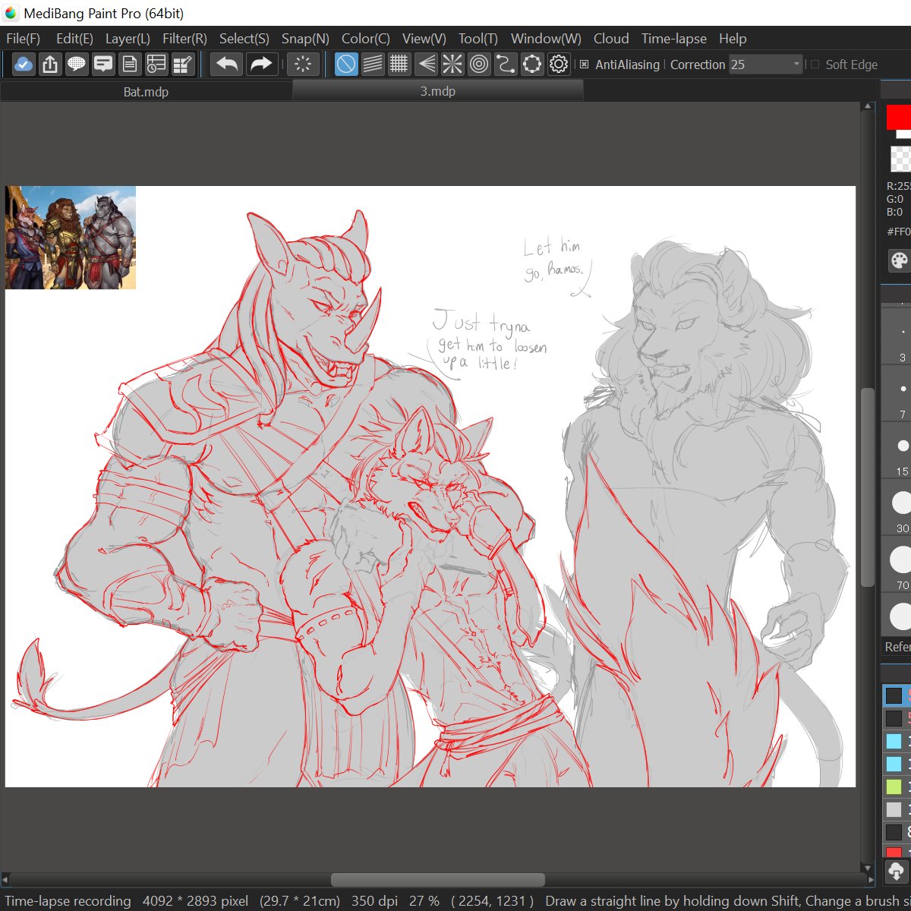911x911 pixels.
Task: Select the parallel snap tool
Action: tap(373, 65)
